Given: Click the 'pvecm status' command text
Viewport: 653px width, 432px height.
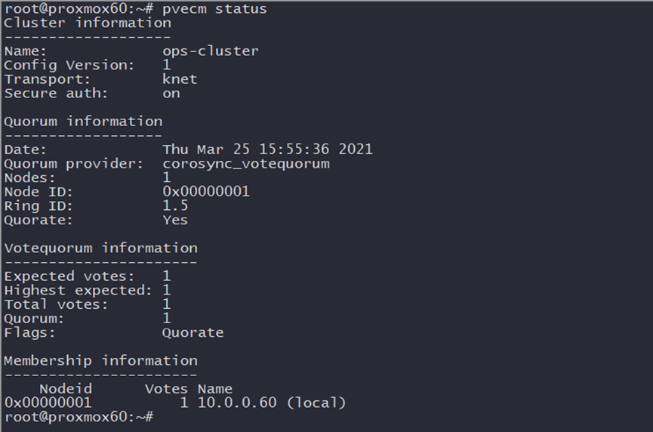Looking at the screenshot, I should [214, 9].
